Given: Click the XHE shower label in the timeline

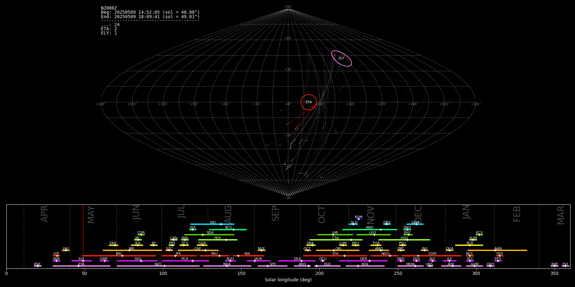Looking at the screenshot, I should [x=554, y=264].
